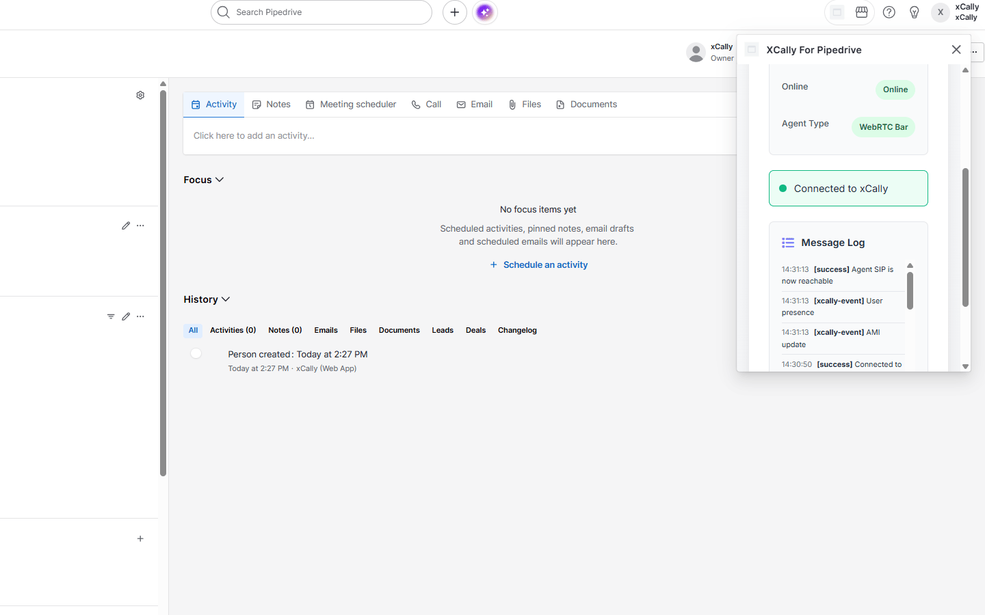Switch to the Notes tab

pyautogui.click(x=272, y=105)
